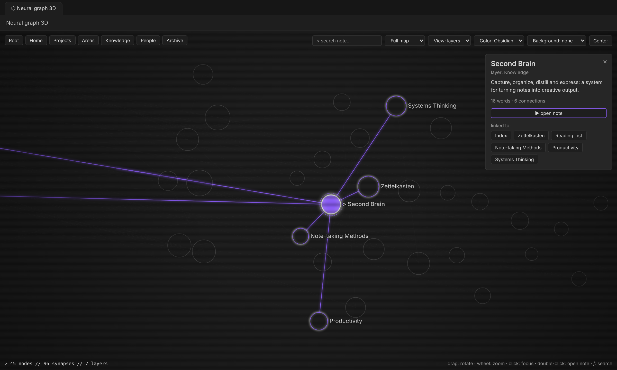Open the View: layers dropdown
Screen dimensions: 617x370
[x=449, y=41]
